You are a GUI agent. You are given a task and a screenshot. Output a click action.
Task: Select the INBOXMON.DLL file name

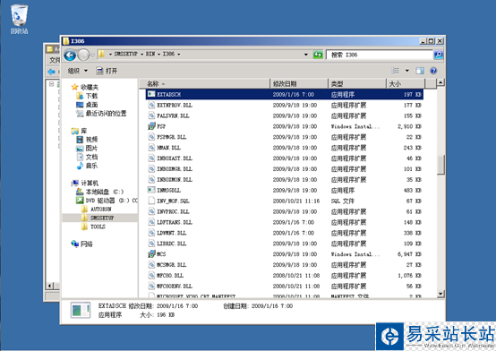[x=175, y=179]
